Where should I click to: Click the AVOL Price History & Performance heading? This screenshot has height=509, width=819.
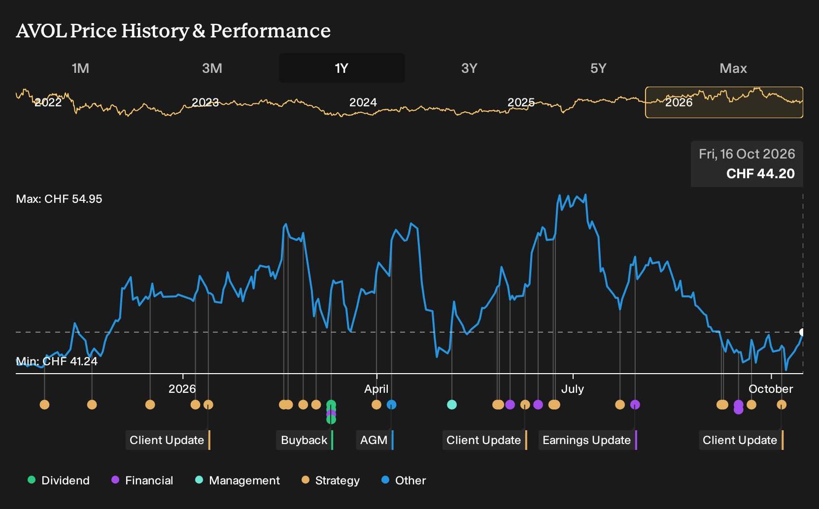pos(173,31)
